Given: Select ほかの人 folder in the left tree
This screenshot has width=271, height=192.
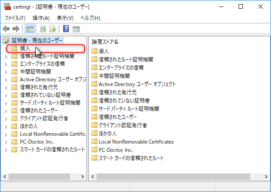Looking at the screenshot, I should [29, 126].
